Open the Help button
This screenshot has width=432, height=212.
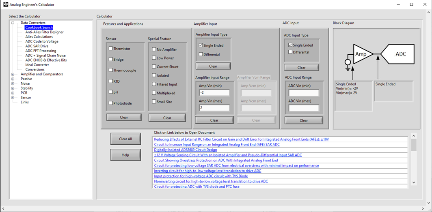click(125, 155)
